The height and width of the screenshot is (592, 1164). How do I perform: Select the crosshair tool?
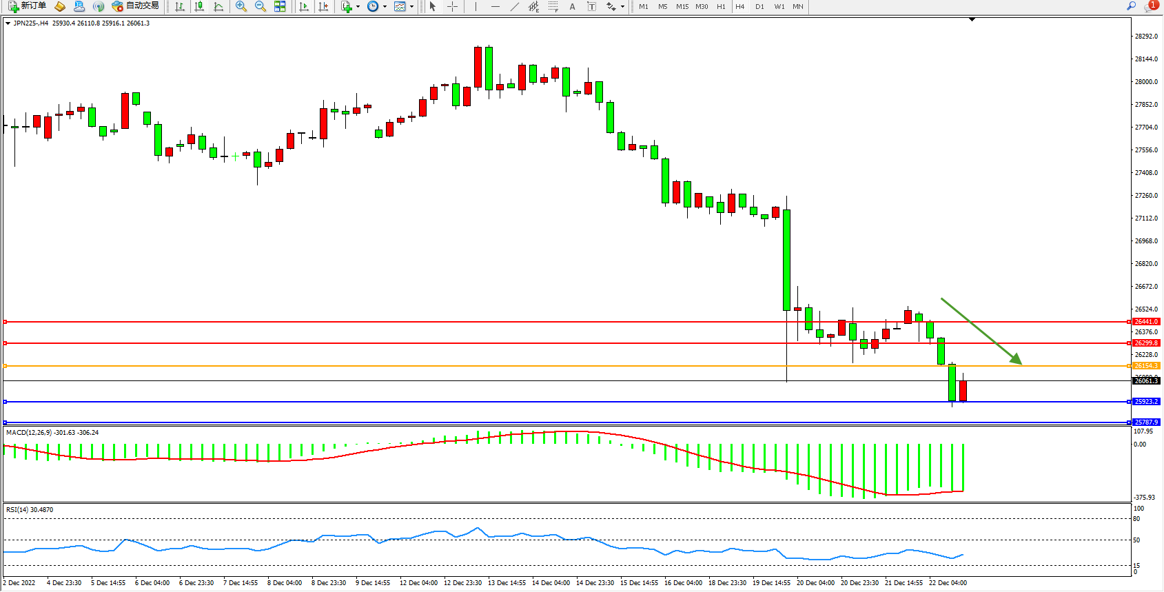click(x=452, y=6)
